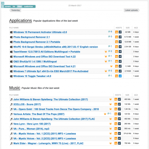Click Windows logo icon beside Photo Background Remover 2.1 Portable
Image resolution: width=149 pixels, height=149 pixels.
[x=11, y=42]
